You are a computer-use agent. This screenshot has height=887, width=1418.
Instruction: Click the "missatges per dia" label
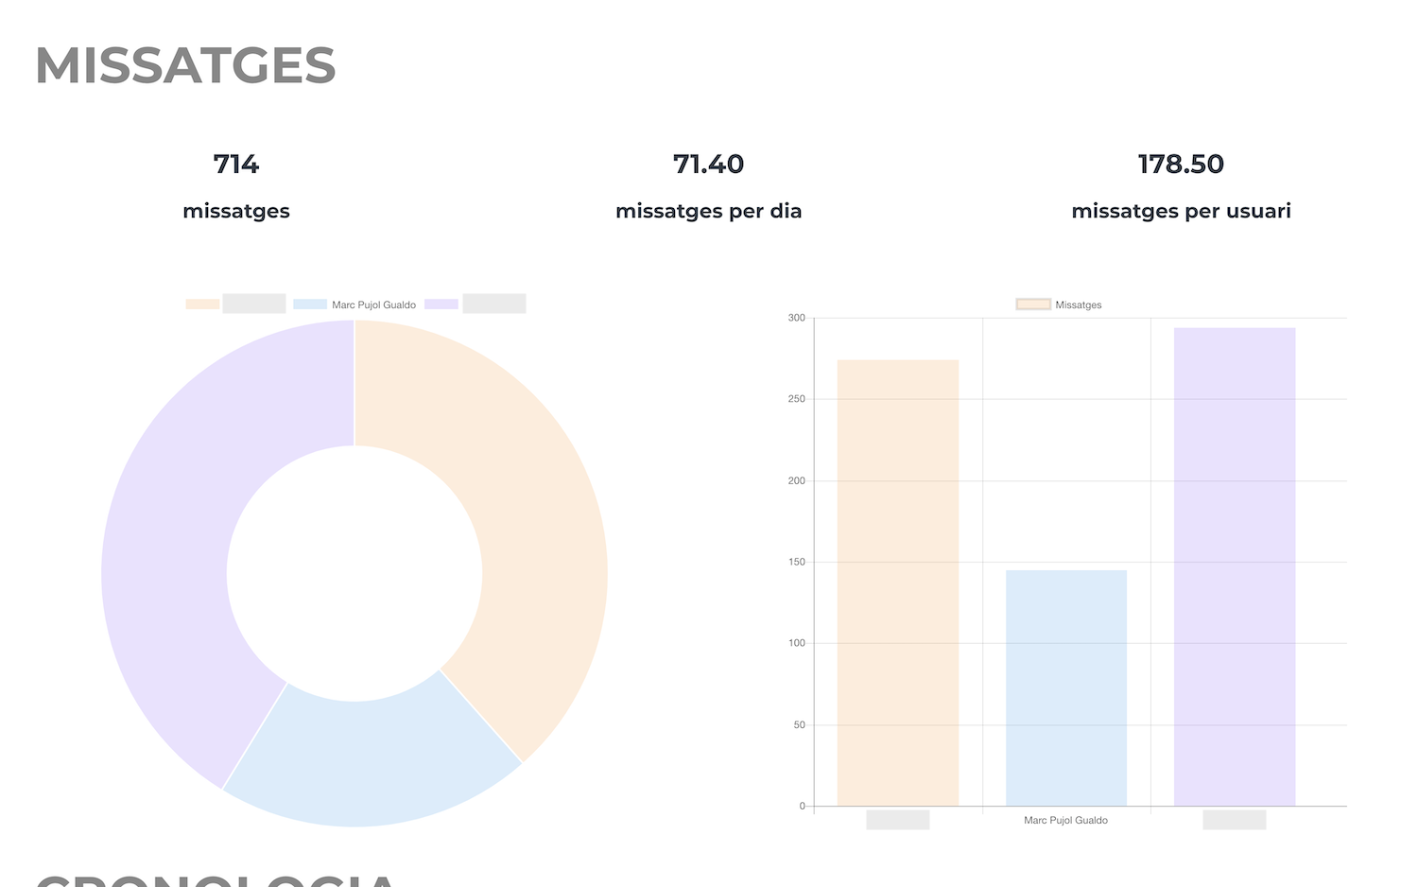pos(708,211)
